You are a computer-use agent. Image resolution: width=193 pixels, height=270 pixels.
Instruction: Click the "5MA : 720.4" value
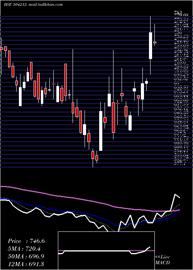pos(25,249)
